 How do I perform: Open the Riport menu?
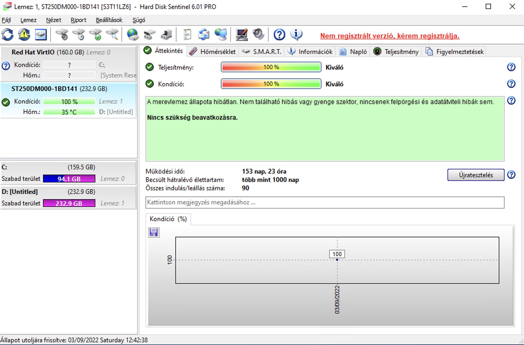(78, 20)
